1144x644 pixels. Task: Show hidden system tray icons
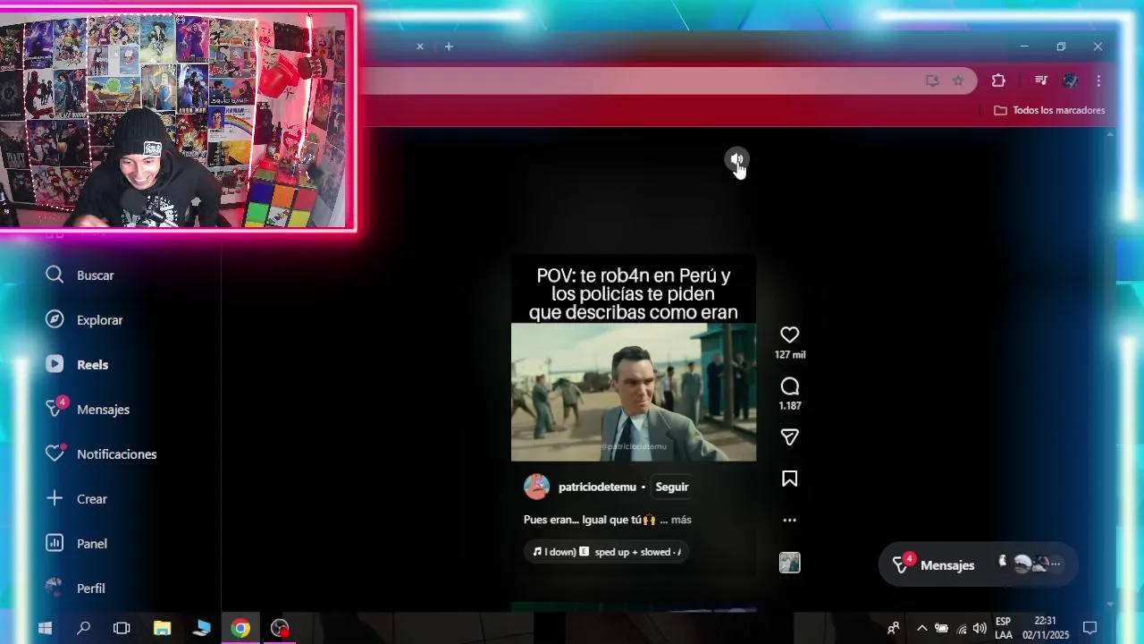[x=921, y=628]
